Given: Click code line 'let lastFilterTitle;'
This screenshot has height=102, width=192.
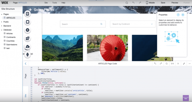Looking at the screenshot, I should coord(43,79).
